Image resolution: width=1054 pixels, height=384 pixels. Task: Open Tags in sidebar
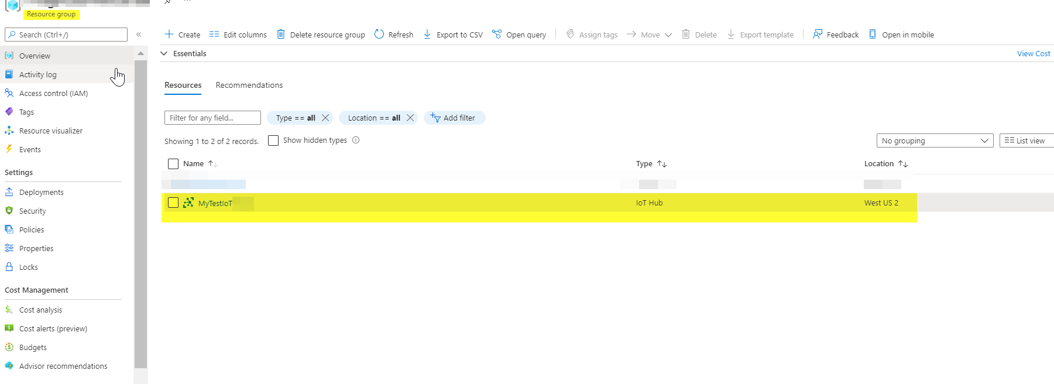66,112
